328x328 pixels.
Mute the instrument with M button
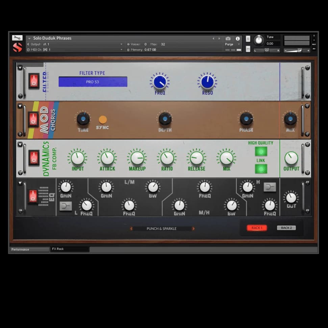(x=248, y=49)
